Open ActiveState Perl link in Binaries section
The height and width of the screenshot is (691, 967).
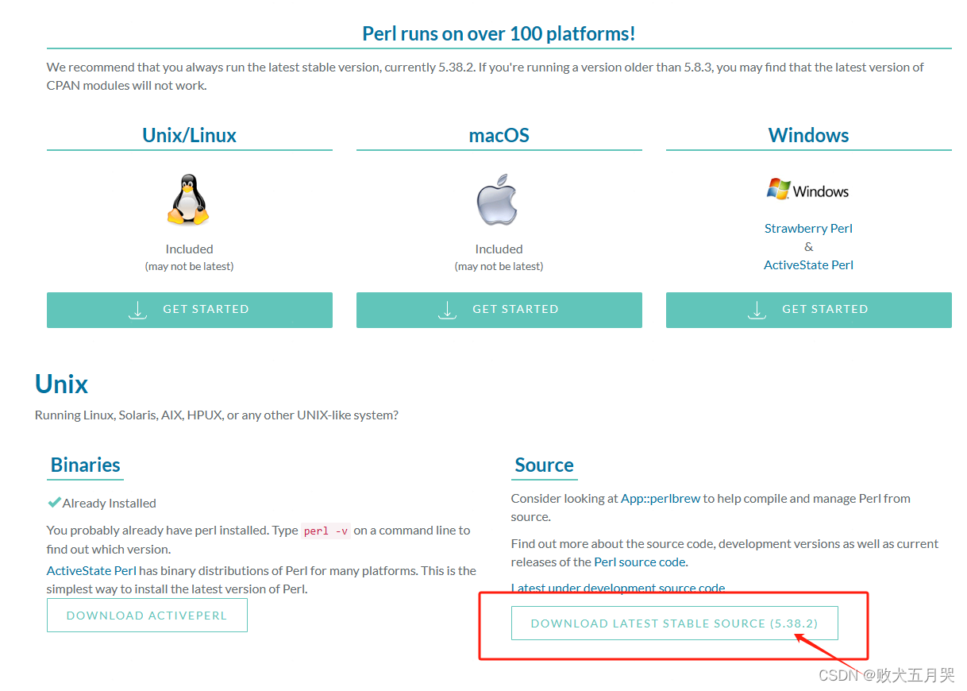coord(91,570)
